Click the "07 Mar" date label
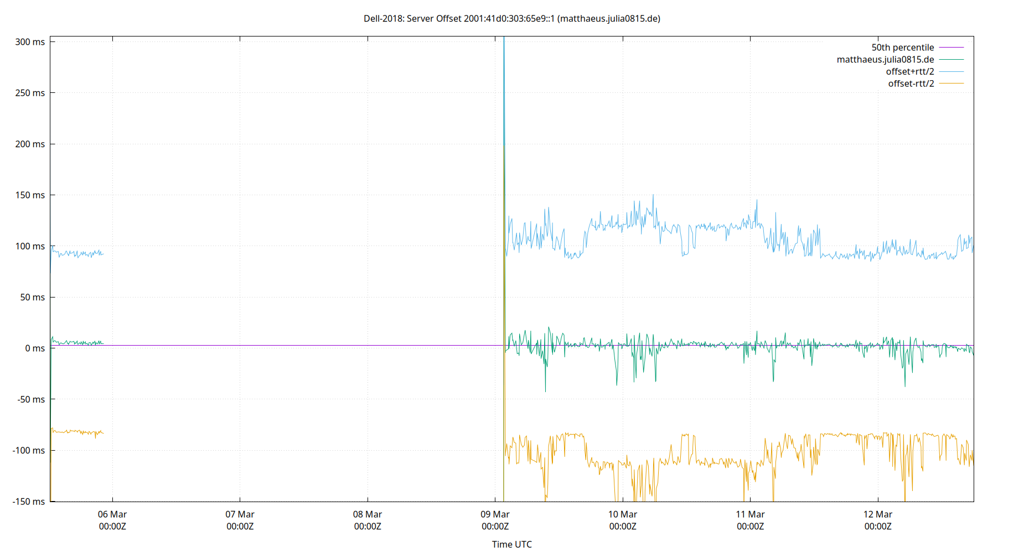This screenshot has width=1024, height=553. point(240,514)
